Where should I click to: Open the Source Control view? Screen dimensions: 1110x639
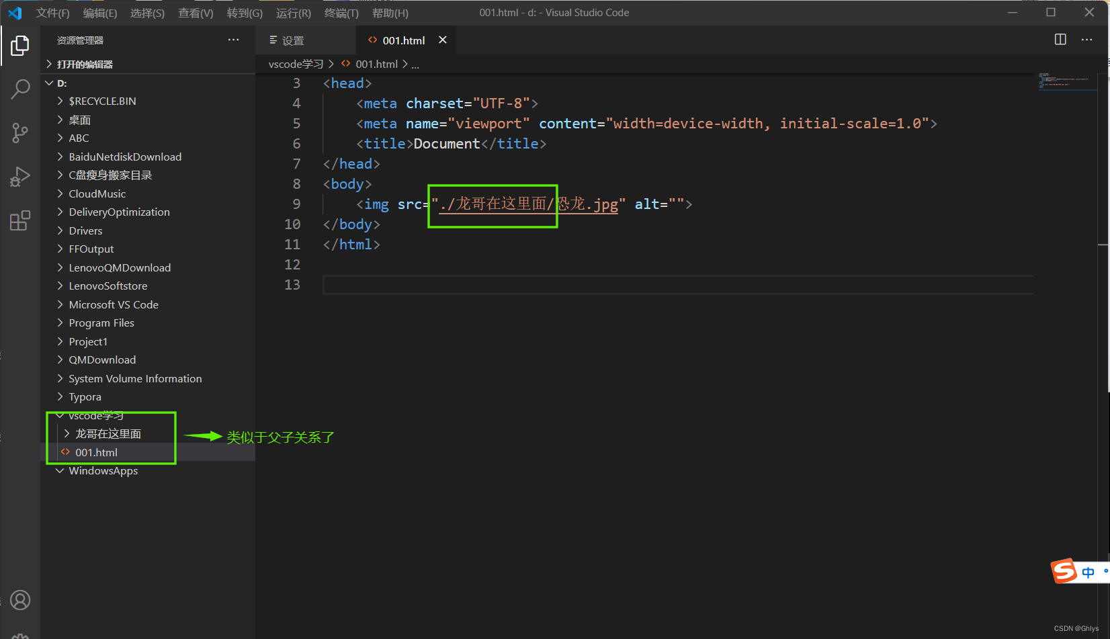point(20,132)
